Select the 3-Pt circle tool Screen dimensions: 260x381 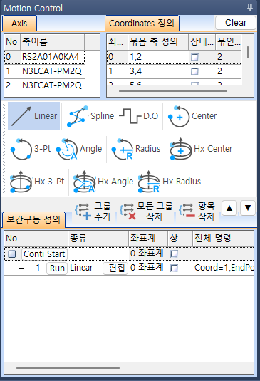pyautogui.click(x=31, y=149)
